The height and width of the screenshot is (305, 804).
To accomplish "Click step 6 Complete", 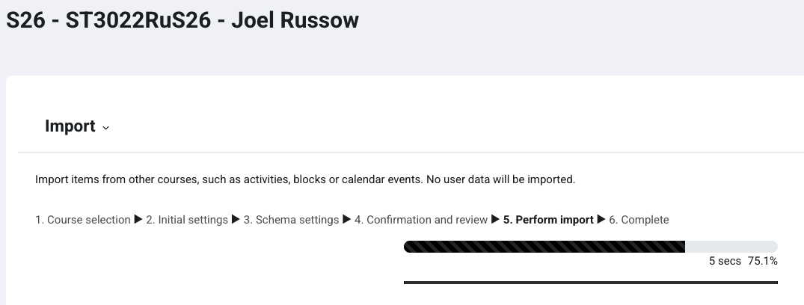I will coord(639,220).
